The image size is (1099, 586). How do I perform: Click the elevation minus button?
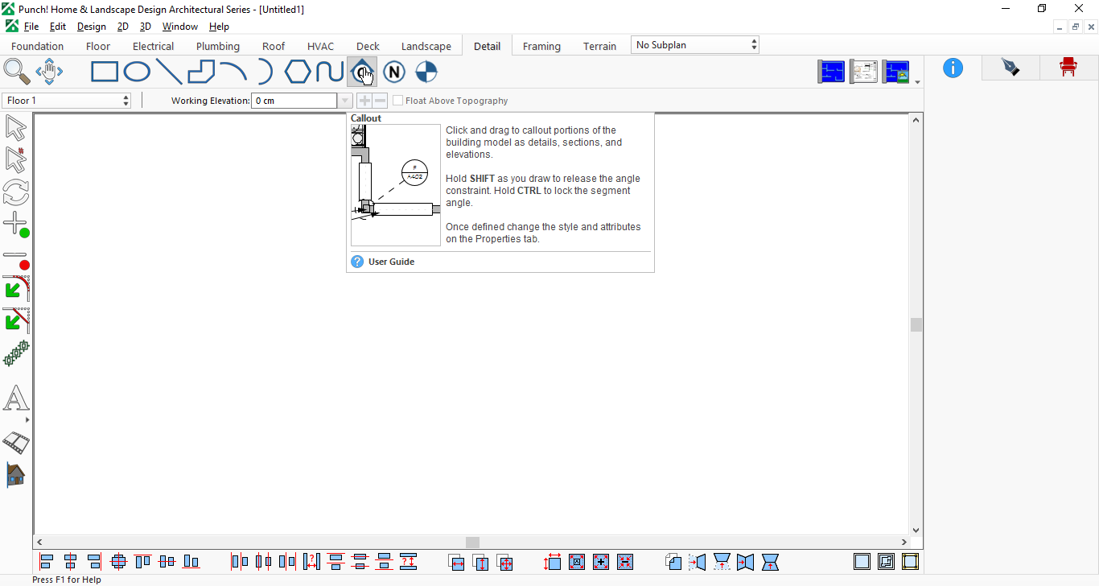pos(380,101)
